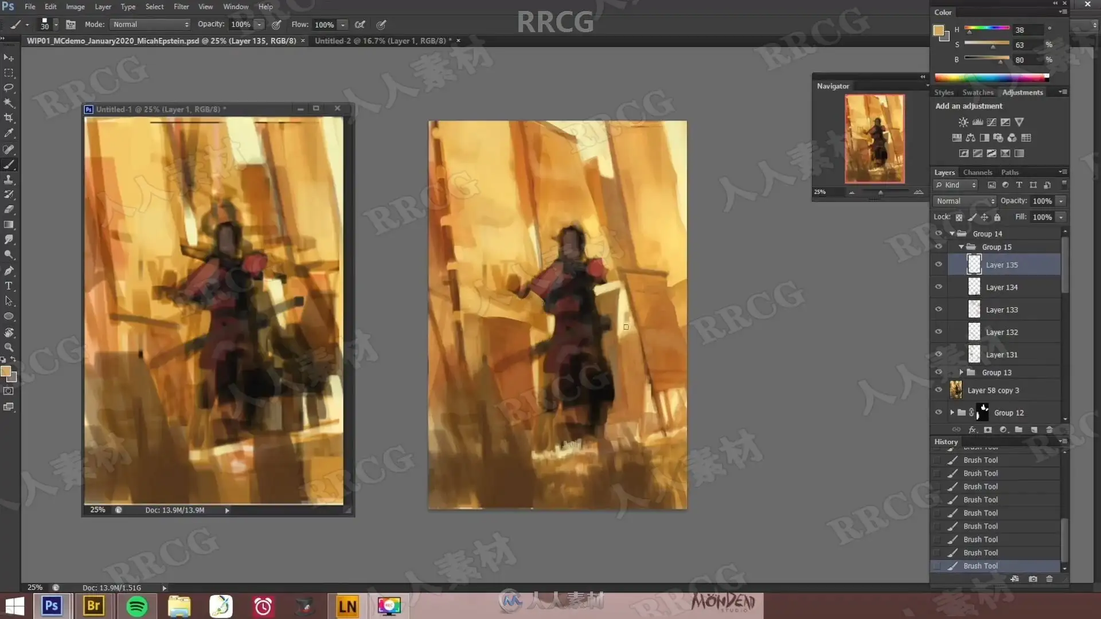Open the brush Mode dropdown

point(150,25)
